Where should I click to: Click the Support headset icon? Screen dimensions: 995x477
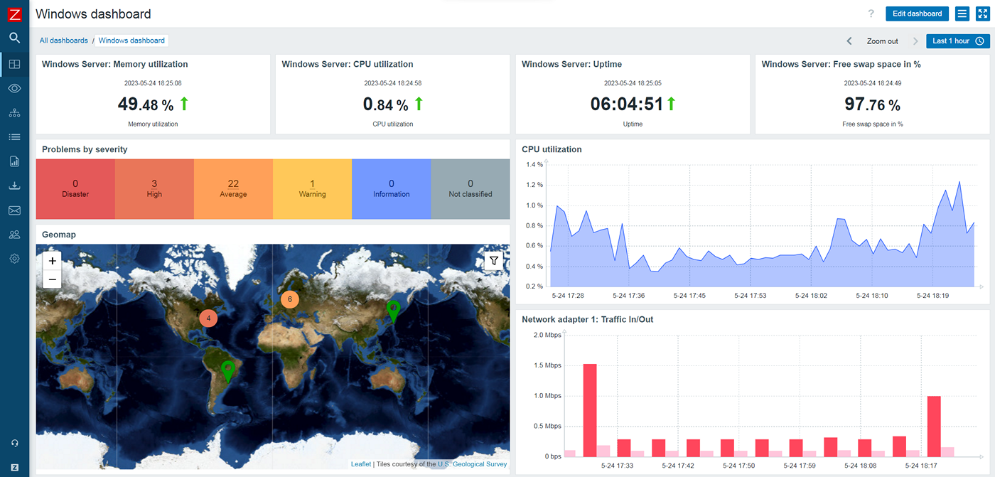(x=14, y=443)
